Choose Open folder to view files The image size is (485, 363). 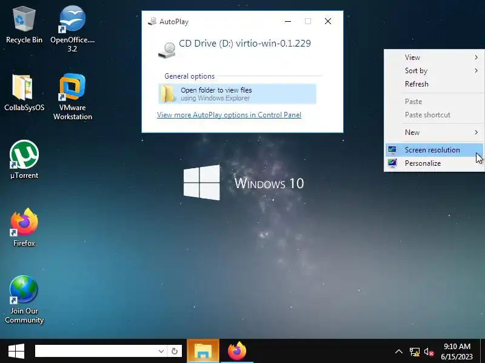tap(237, 94)
